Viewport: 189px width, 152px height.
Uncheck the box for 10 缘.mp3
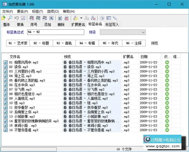pos(6,103)
